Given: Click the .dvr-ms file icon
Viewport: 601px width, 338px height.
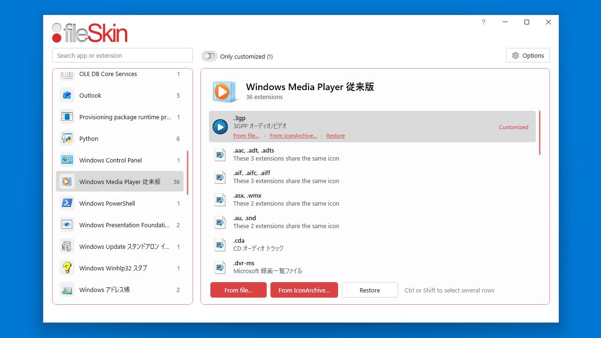Looking at the screenshot, I should [x=220, y=267].
